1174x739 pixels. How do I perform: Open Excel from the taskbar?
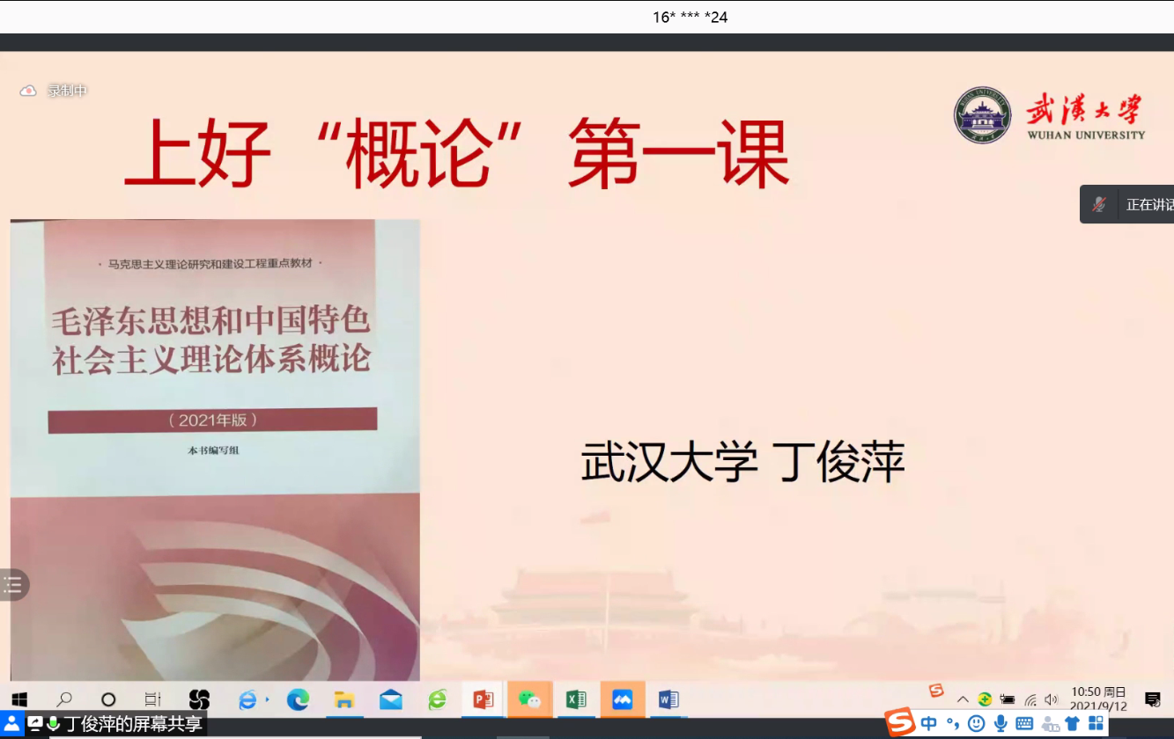coord(576,699)
